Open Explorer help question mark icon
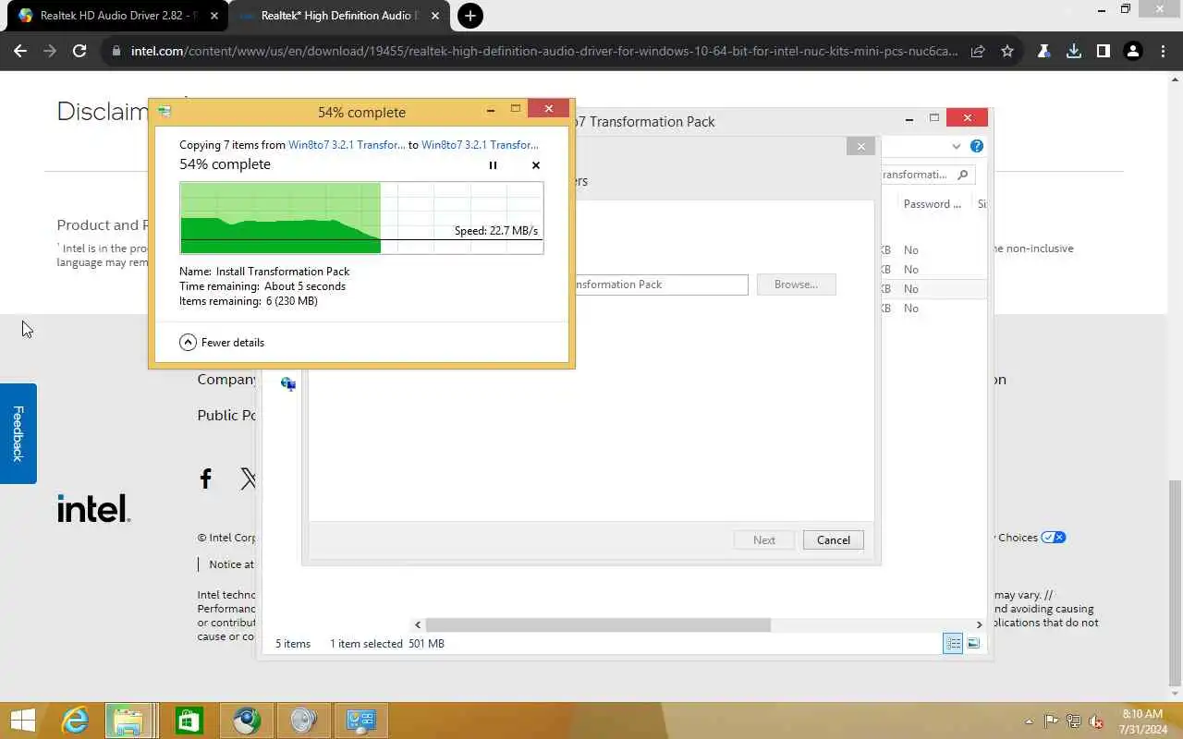 (977, 146)
